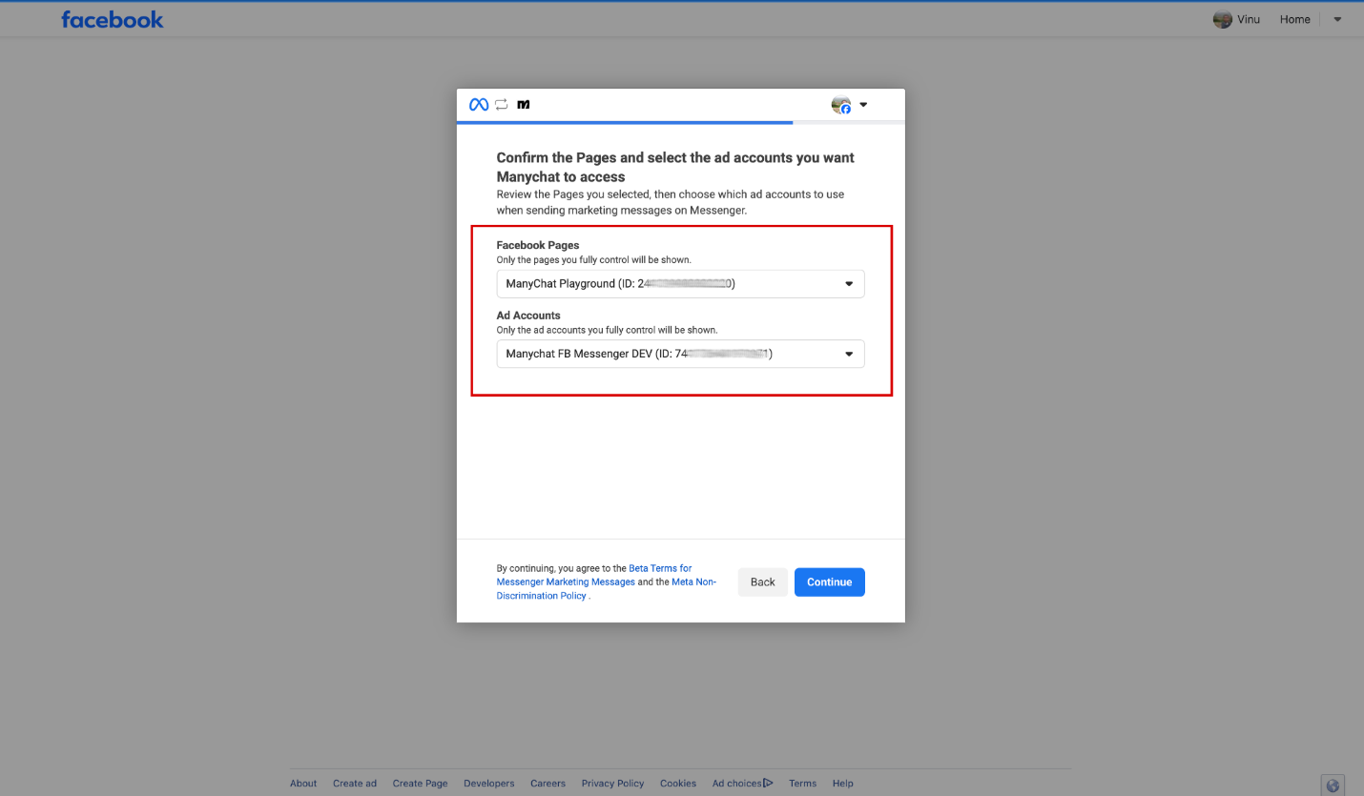Click the Continue button
Viewport: 1364px width, 796px height.
[829, 582]
